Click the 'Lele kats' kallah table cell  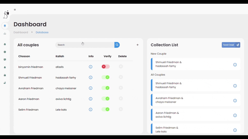61,110
